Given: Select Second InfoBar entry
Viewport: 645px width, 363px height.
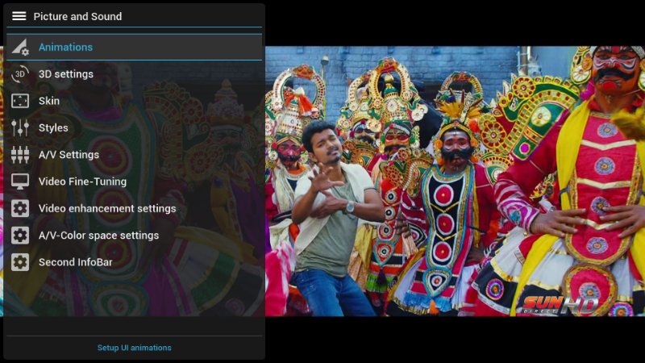Looking at the screenshot, I should [x=134, y=262].
